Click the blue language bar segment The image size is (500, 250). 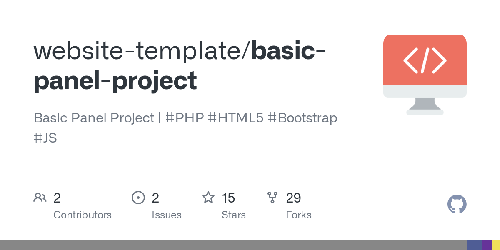tap(475, 245)
